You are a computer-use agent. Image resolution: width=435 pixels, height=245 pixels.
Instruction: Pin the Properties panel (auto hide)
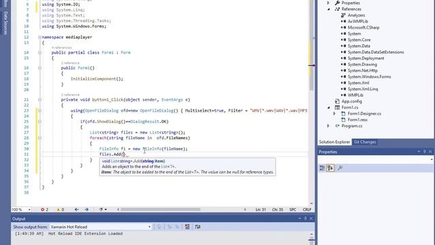point(424,152)
